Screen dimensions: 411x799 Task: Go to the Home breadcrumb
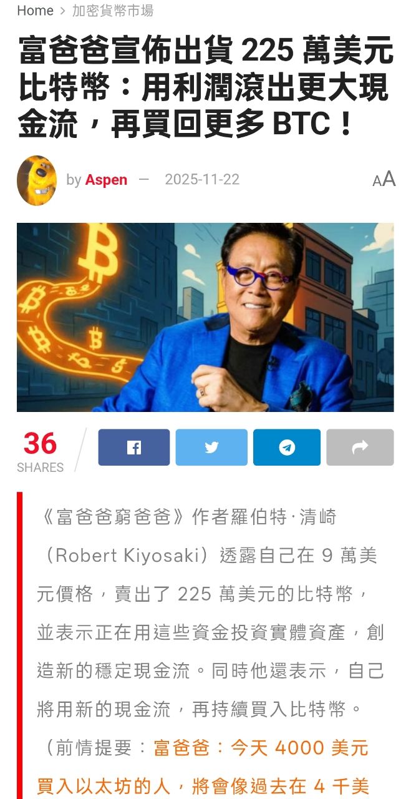[x=35, y=11]
